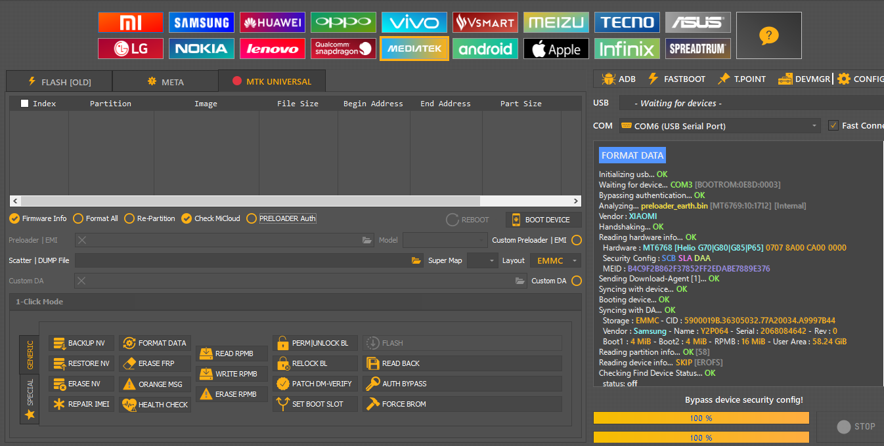Switch to the FLASH [OLD] tab
884x446 pixels.
tap(59, 82)
